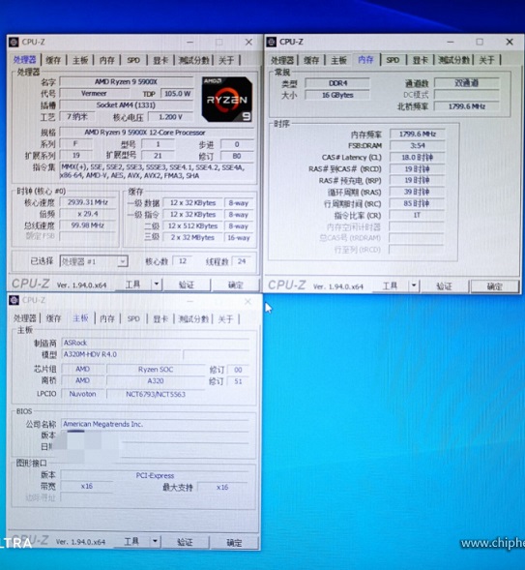Switch to 主板 tab in processor window

point(80,60)
